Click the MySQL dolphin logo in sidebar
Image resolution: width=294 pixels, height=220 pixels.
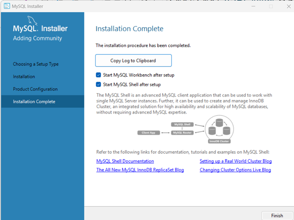(32, 20)
